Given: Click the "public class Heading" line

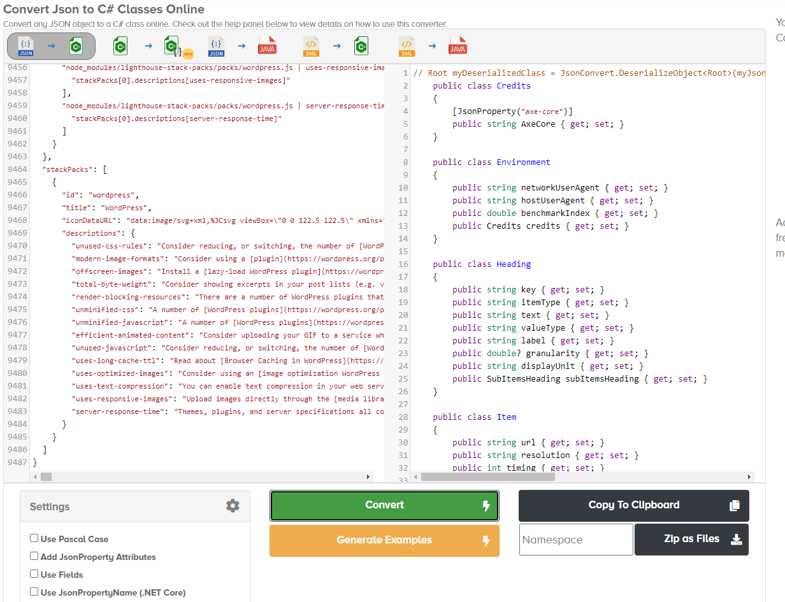Looking at the screenshot, I should click(x=482, y=264).
